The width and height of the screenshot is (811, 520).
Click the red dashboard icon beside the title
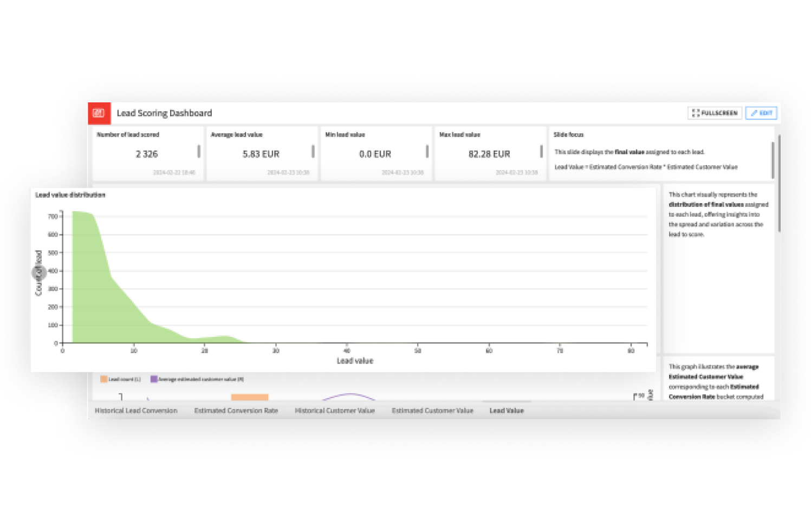coord(99,113)
